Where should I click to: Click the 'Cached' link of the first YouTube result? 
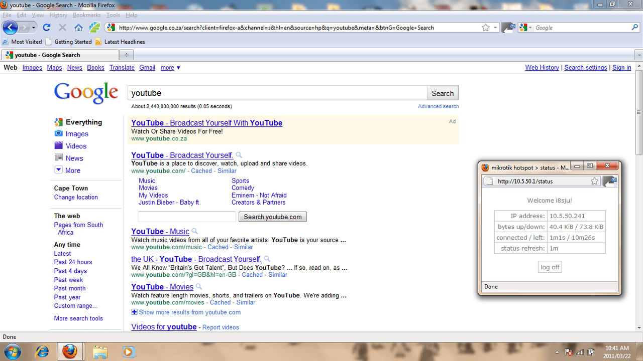(201, 171)
